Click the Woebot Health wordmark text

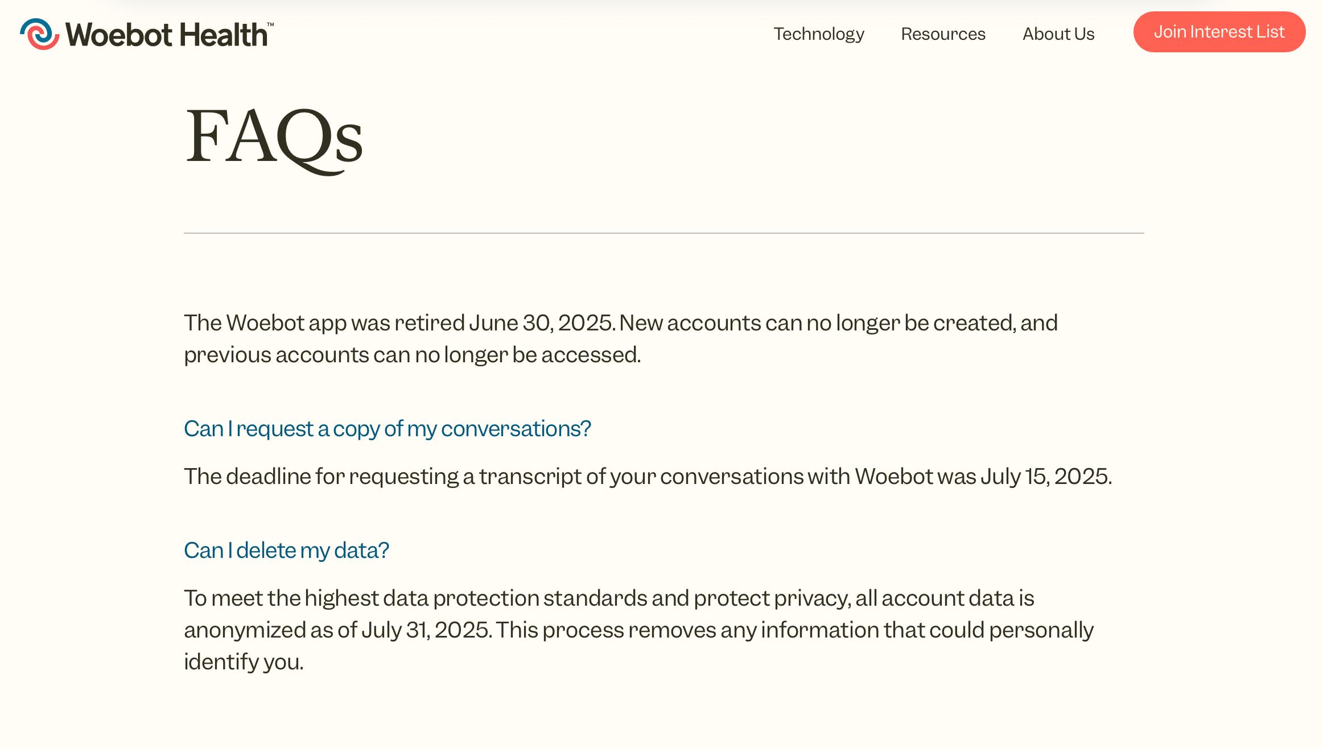click(x=166, y=35)
